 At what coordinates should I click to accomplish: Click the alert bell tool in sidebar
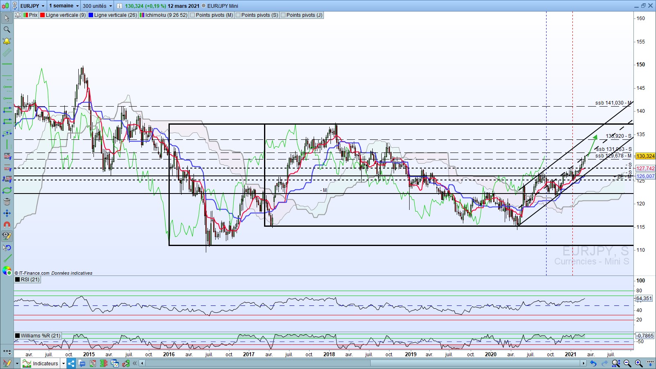click(7, 41)
